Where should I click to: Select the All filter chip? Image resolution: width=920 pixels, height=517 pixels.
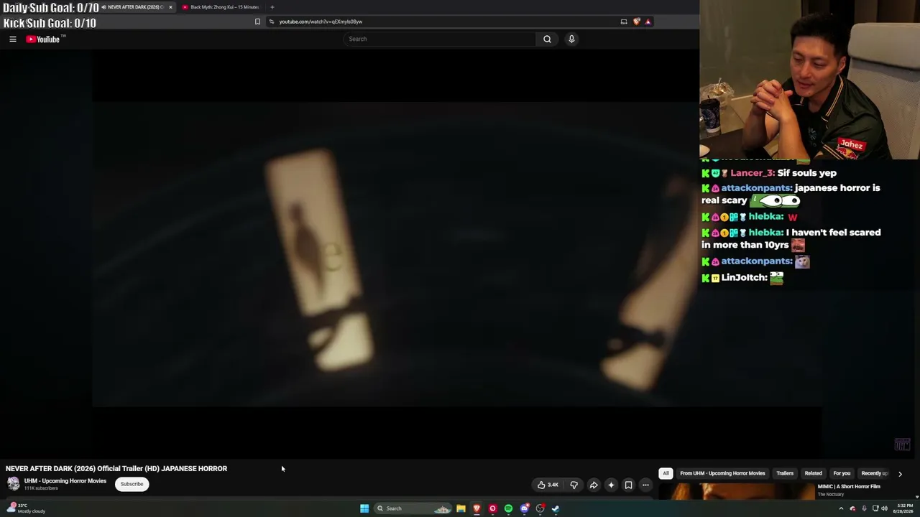[666, 473]
